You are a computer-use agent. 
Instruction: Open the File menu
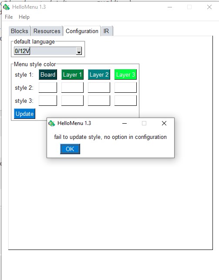coord(9,17)
